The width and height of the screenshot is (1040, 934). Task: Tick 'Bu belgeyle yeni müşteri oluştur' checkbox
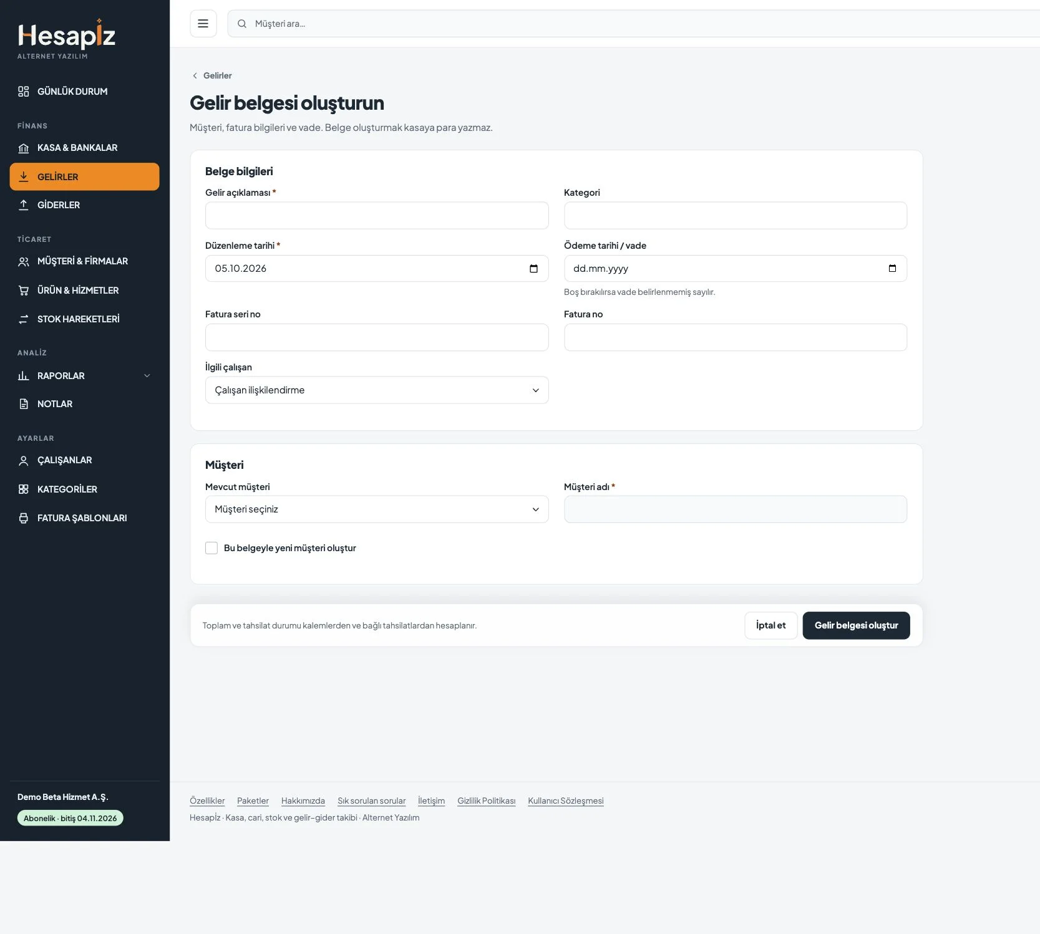[211, 548]
